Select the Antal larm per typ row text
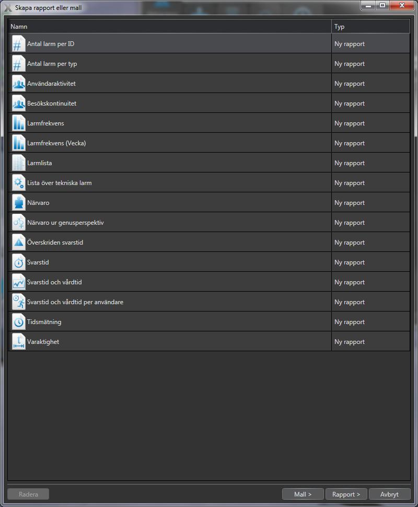Screen dimensions: 418x507 coord(52,64)
